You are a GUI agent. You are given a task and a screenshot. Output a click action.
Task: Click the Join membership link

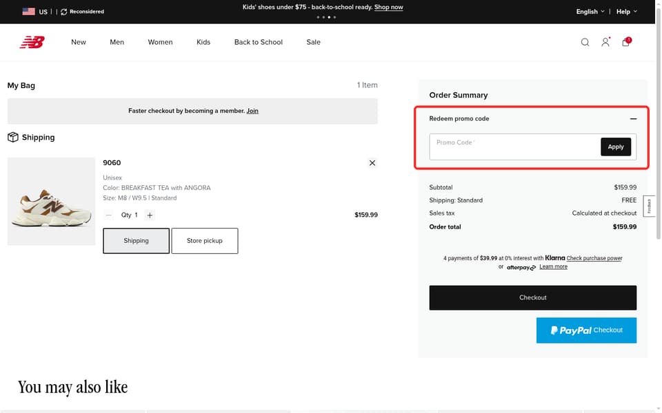pyautogui.click(x=252, y=111)
